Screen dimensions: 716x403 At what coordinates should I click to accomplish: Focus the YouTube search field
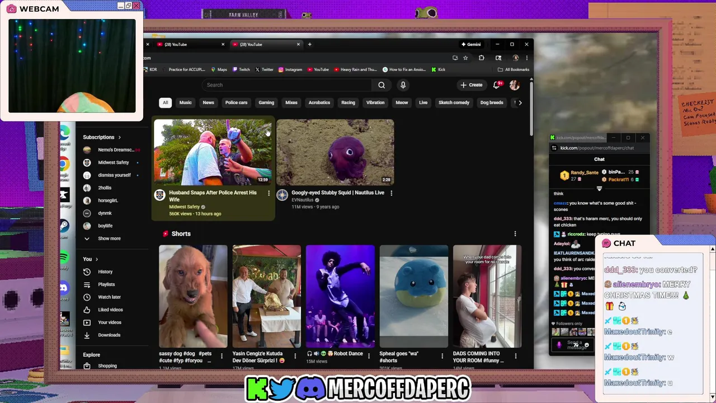click(x=288, y=85)
